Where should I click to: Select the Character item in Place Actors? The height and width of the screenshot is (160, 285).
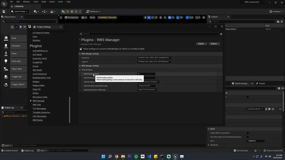click(x=15, y=46)
